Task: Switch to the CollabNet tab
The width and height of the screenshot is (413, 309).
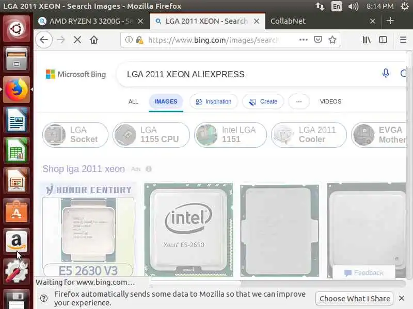Action: coord(288,21)
